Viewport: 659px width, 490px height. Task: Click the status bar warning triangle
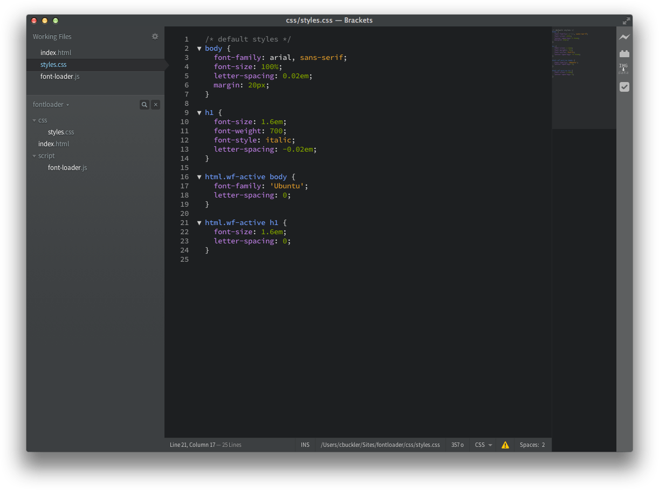tap(505, 445)
